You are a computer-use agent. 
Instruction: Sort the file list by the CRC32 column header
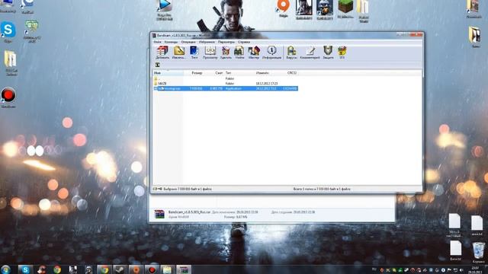292,73
